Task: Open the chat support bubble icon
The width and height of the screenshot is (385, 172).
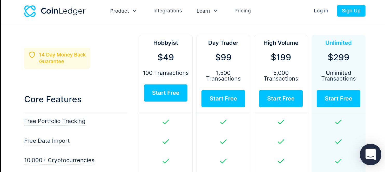Action: click(x=370, y=154)
